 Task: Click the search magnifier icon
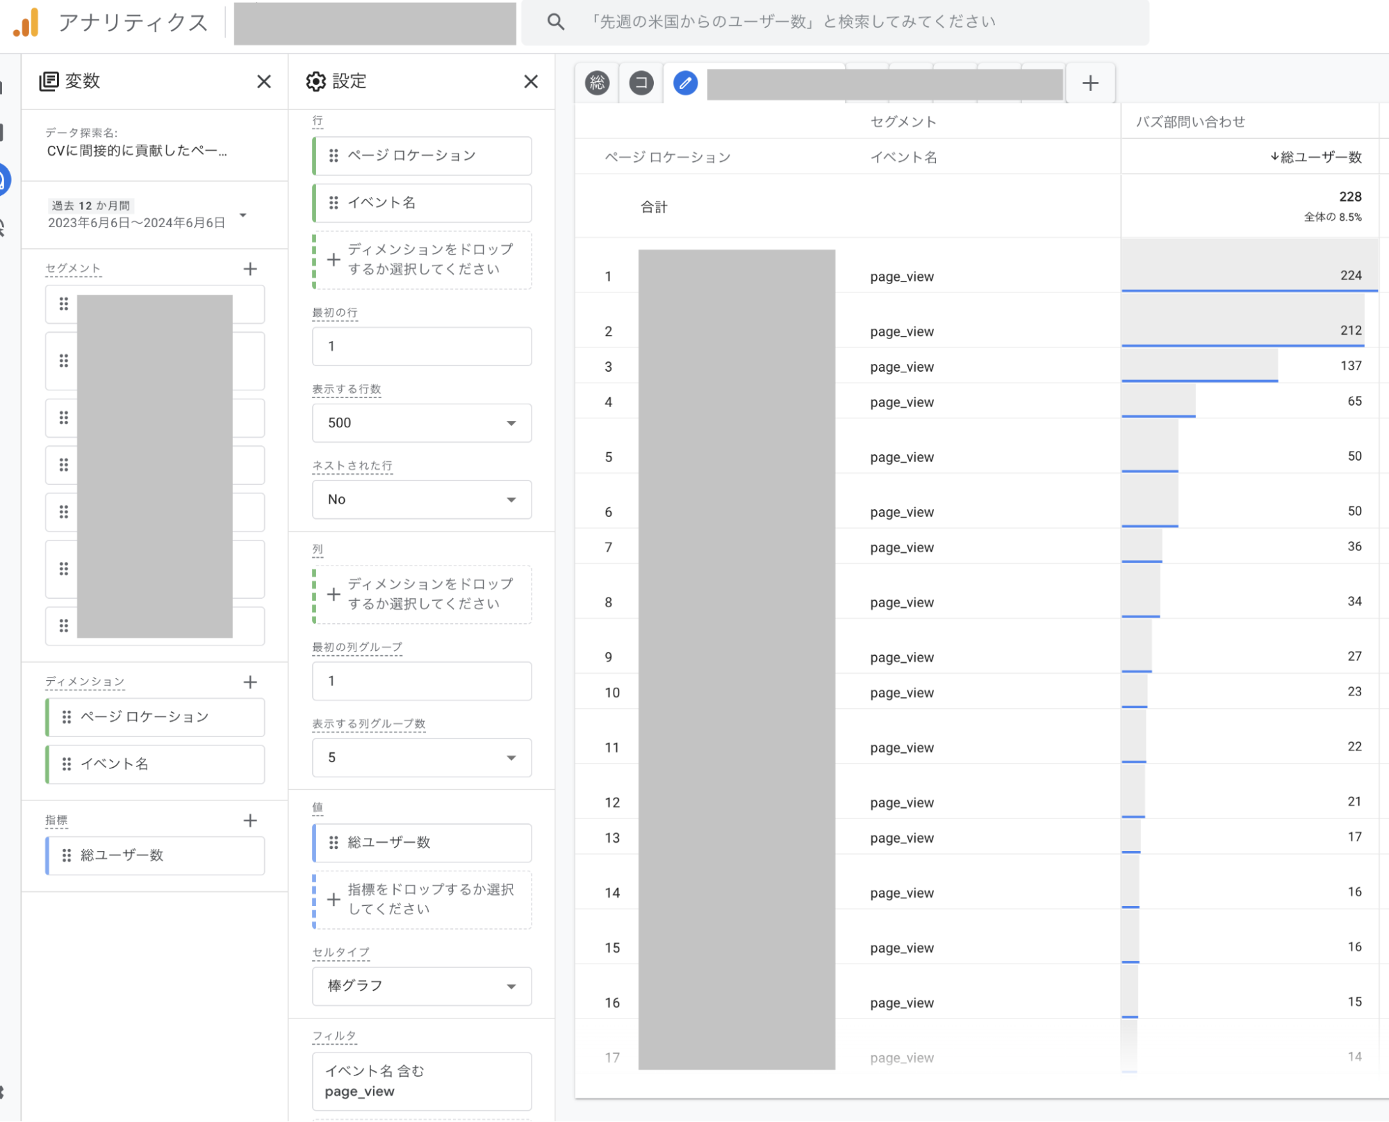(555, 22)
